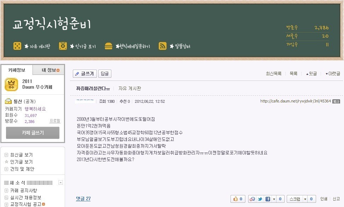Image resolution: width=344 pixels, height=207 pixels.
Task: Go to the previous post via ▲윗글
Action: [x=311, y=73]
